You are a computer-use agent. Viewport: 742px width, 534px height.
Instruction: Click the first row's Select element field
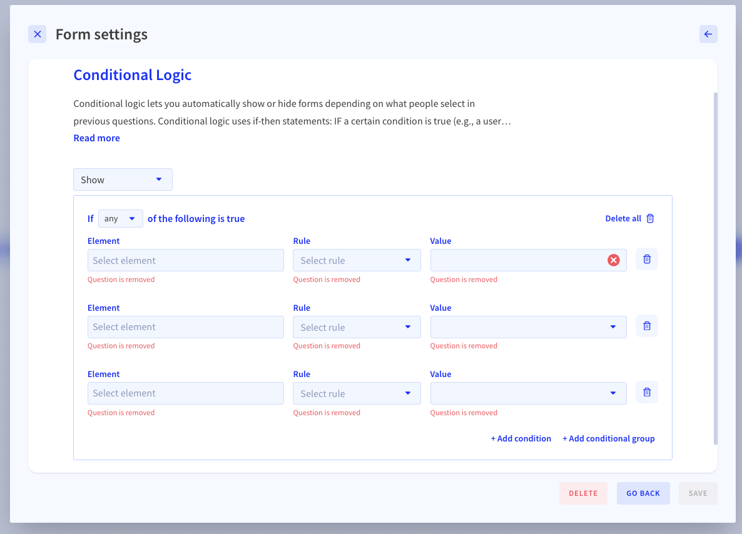point(185,260)
